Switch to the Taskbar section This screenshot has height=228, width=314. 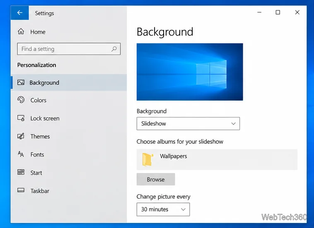[40, 191]
